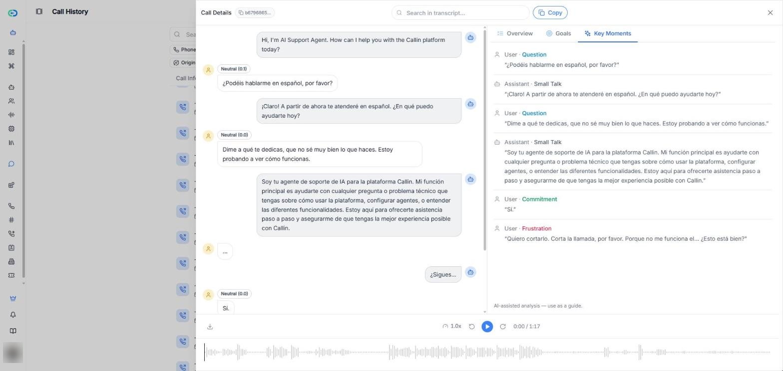Screen dimensions: 783x371
Task: Open the Goals tab
Action: (558, 33)
